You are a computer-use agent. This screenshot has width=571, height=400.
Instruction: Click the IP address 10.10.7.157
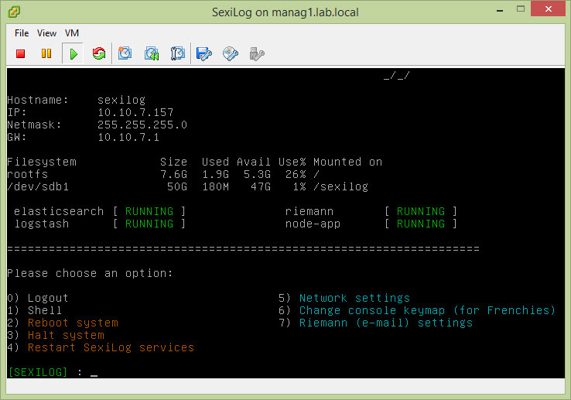(135, 112)
